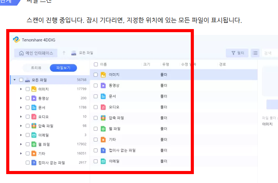
Task: Check the 기타 row in file list
Action: [x=95, y=140]
